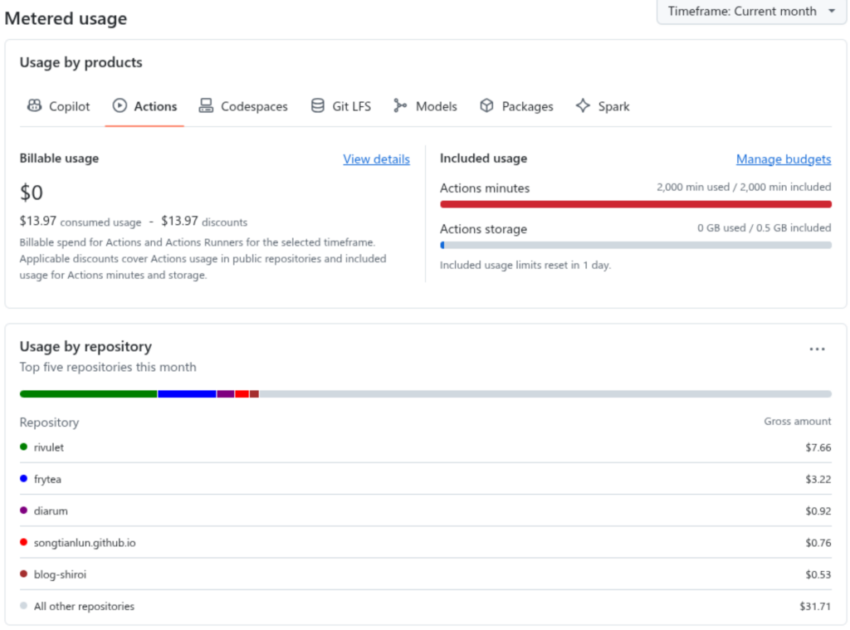Screen dimensions: 850x630
Task: Click the Usage by repository heading
Action: [85, 346]
